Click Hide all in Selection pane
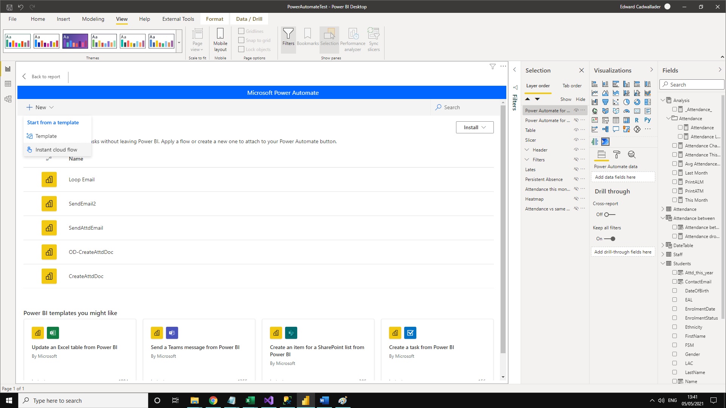The image size is (726, 408). point(580,99)
